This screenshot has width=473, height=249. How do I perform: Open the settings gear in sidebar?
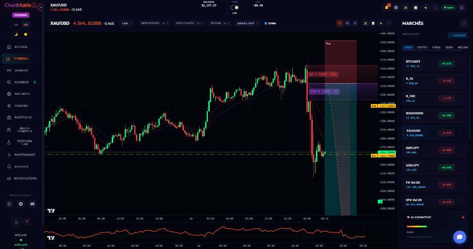pyautogui.click(x=17, y=222)
